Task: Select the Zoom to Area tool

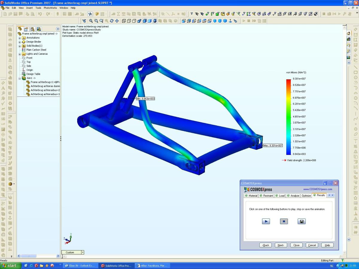Action: 96,21
